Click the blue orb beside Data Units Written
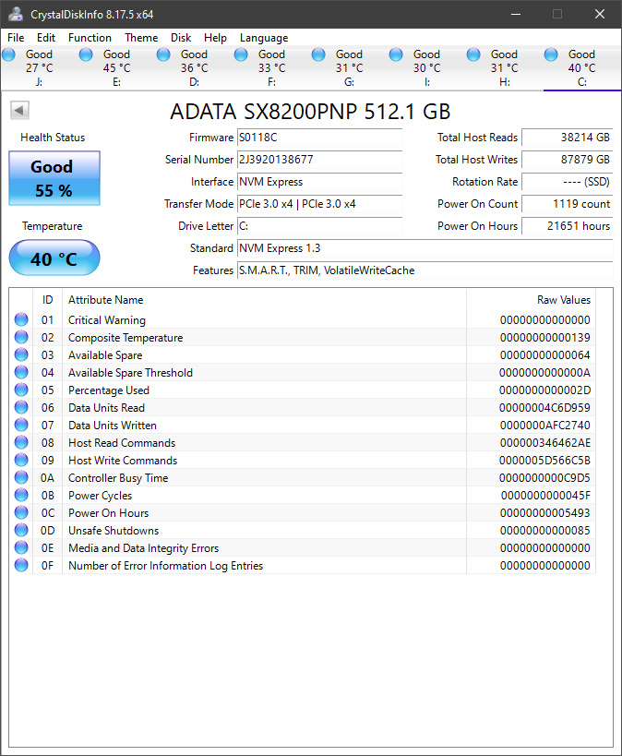The width and height of the screenshot is (622, 756). pos(21,425)
